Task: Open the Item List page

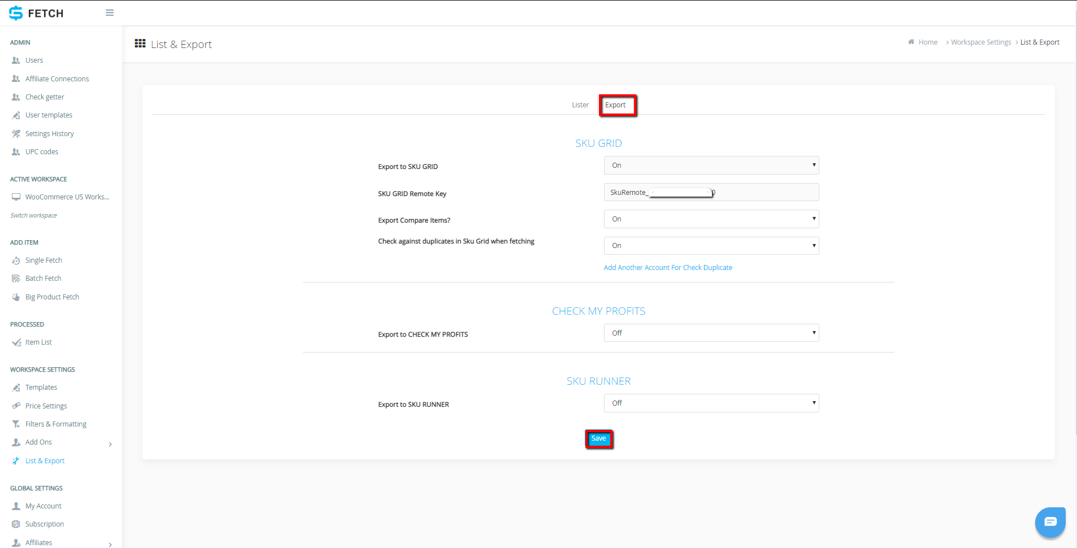Action: 38,342
